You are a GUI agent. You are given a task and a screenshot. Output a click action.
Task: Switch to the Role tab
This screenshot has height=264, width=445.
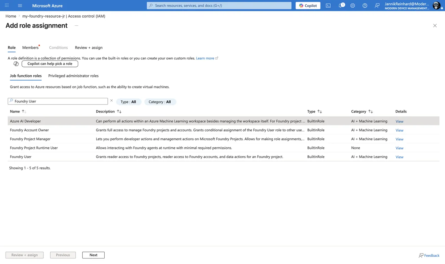pyautogui.click(x=12, y=48)
